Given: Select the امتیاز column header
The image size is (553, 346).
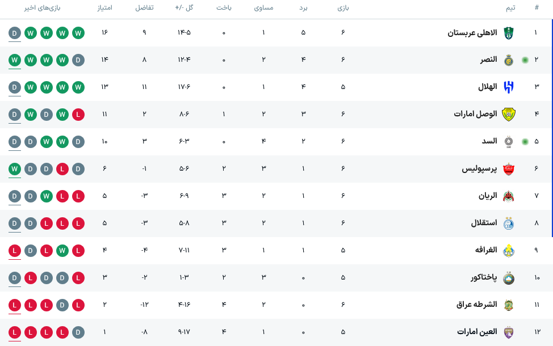Looking at the screenshot, I should click(104, 8).
